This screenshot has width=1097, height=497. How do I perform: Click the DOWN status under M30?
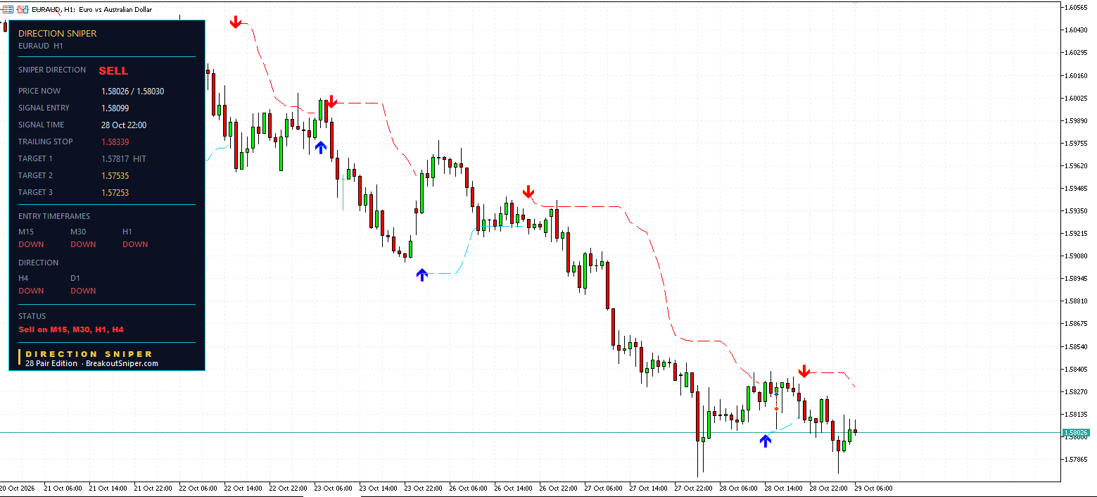(x=83, y=244)
